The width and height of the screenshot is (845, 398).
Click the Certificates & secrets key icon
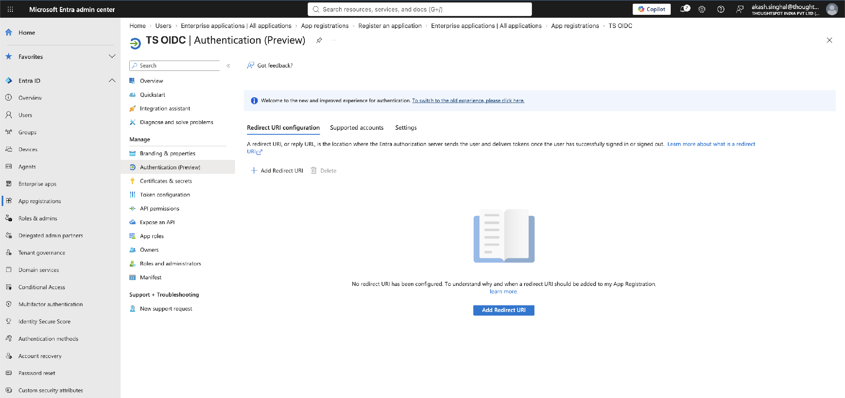click(x=133, y=181)
